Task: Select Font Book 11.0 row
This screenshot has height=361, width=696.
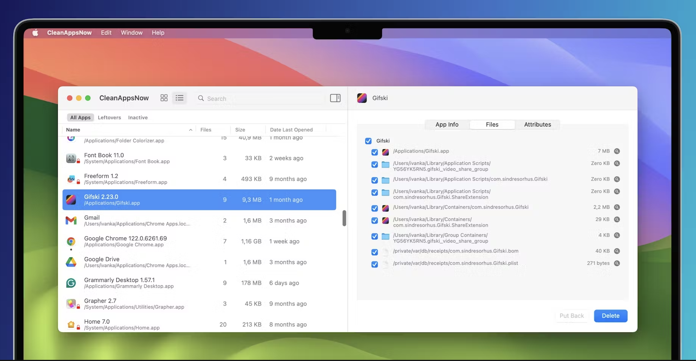Action: [199, 158]
